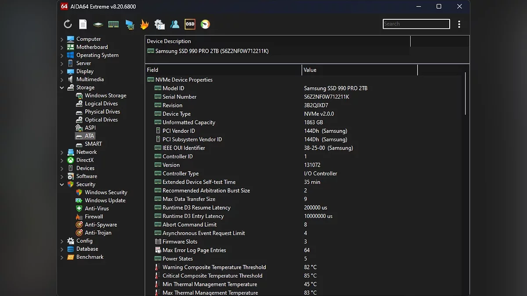Click the gauge benchmark icon in toolbar

point(205,24)
